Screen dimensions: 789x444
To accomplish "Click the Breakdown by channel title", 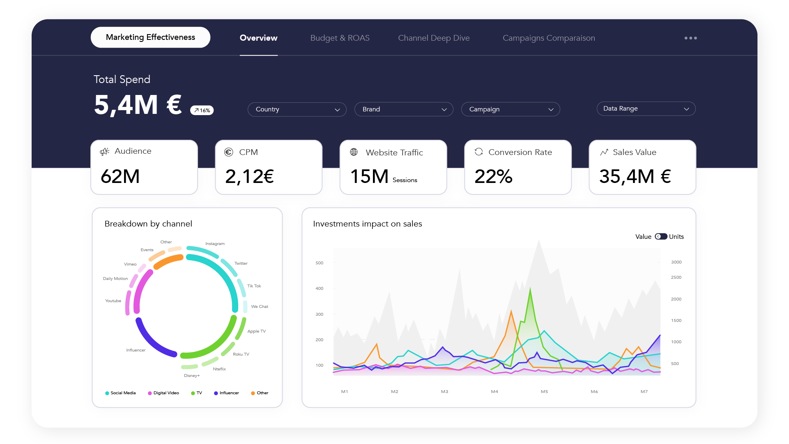I will click(x=148, y=224).
